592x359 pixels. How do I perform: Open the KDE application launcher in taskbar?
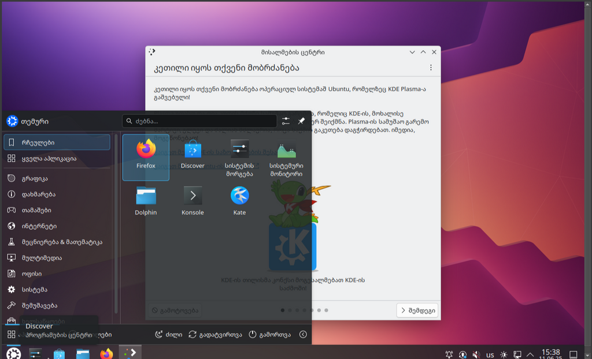pos(13,353)
